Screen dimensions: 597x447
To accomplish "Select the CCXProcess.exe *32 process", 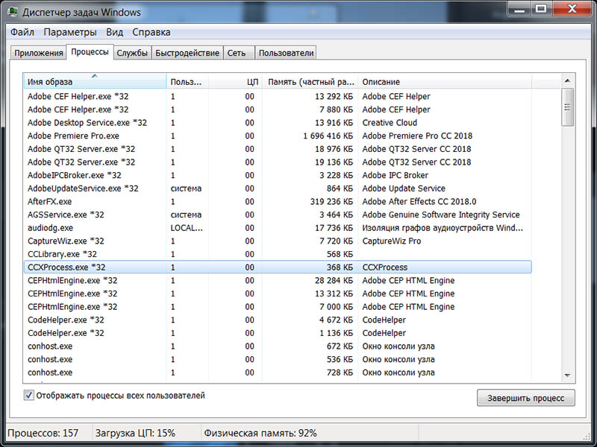I will [x=278, y=267].
